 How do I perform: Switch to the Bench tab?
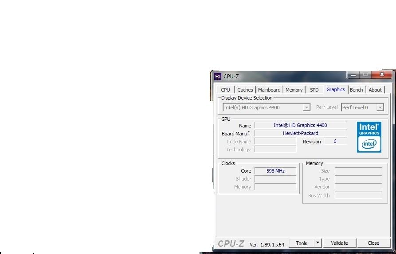coord(357,90)
